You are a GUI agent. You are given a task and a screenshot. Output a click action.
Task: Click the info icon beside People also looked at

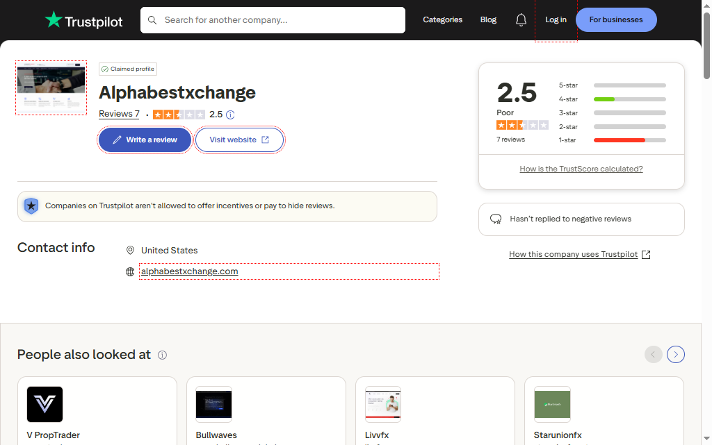pos(162,355)
